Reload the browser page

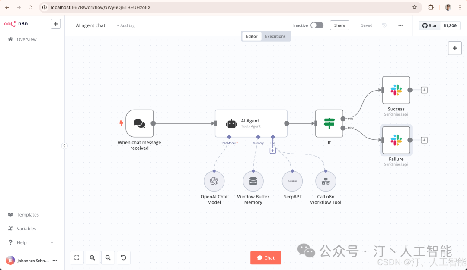click(x=30, y=7)
